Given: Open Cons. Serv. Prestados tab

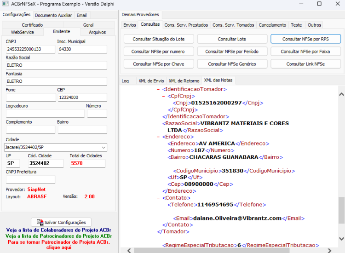Looking at the screenshot, I should pyautogui.click(x=186, y=25).
